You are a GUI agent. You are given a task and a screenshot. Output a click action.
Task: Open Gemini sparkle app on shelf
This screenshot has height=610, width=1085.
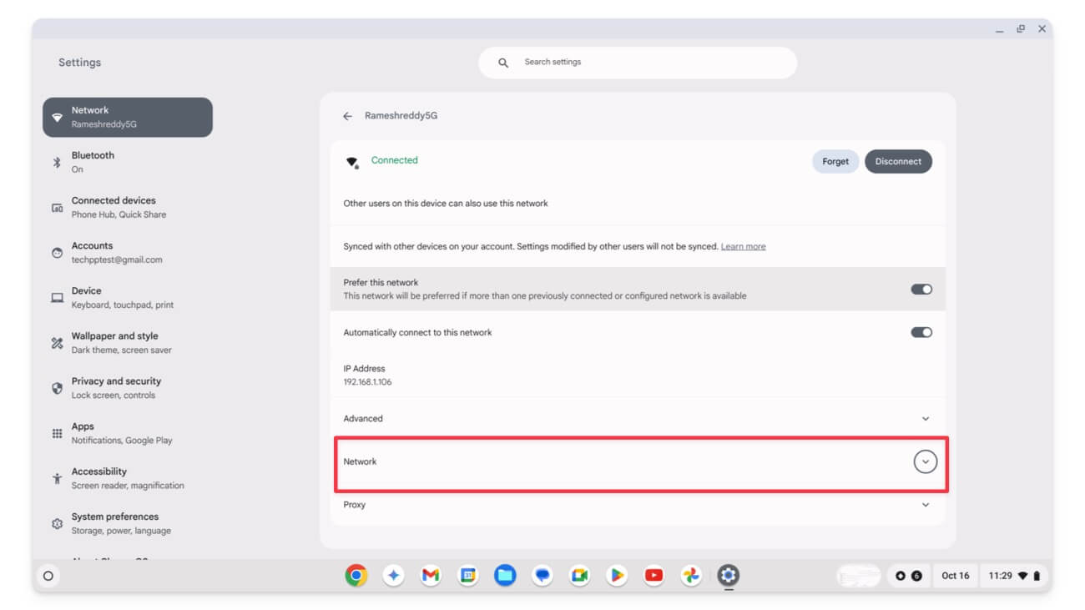tap(394, 575)
